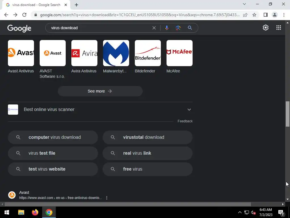Image resolution: width=290 pixels, height=218 pixels.
Task: Open the Google apps grid
Action: [279, 28]
